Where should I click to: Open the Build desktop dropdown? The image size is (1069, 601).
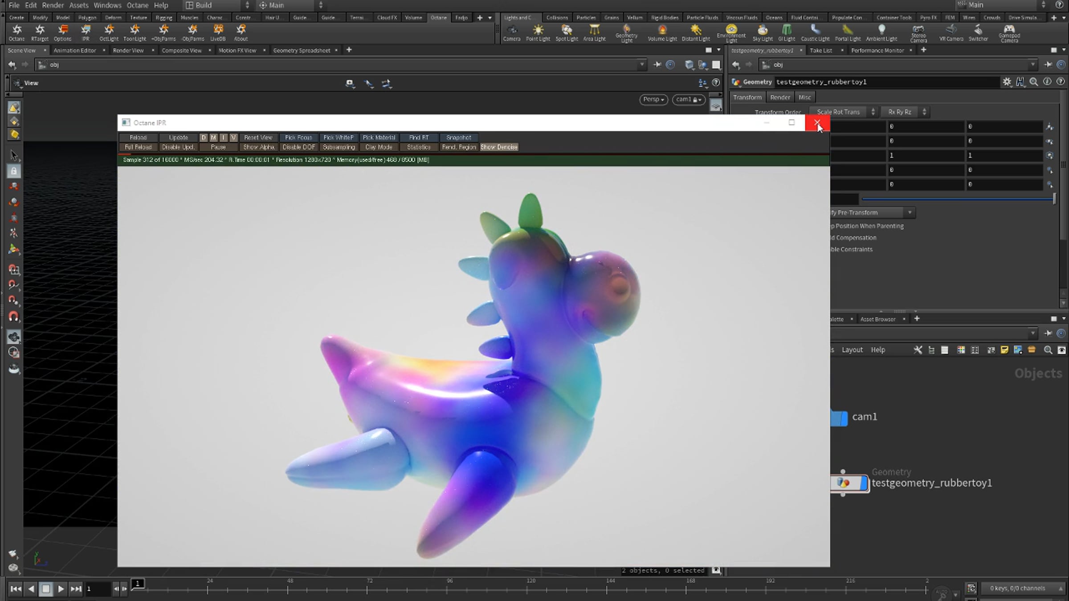[x=218, y=5]
